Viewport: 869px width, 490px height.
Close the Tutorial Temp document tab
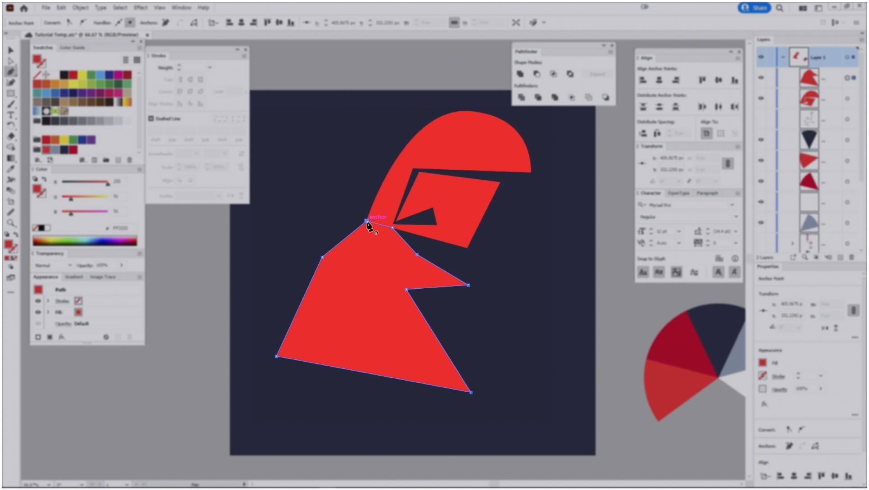tap(147, 35)
